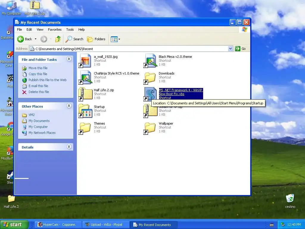Viewport: 305px width, 229px height.
Task: Open the Tools menu
Action: click(70, 30)
